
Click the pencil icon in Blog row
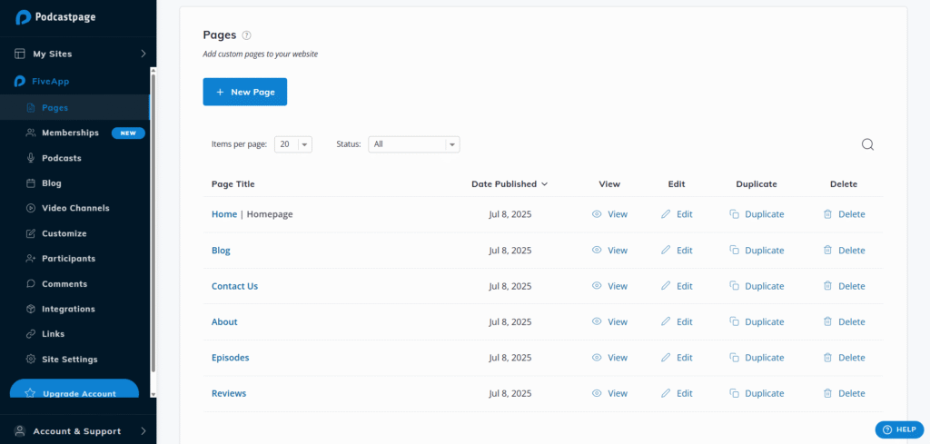point(666,251)
